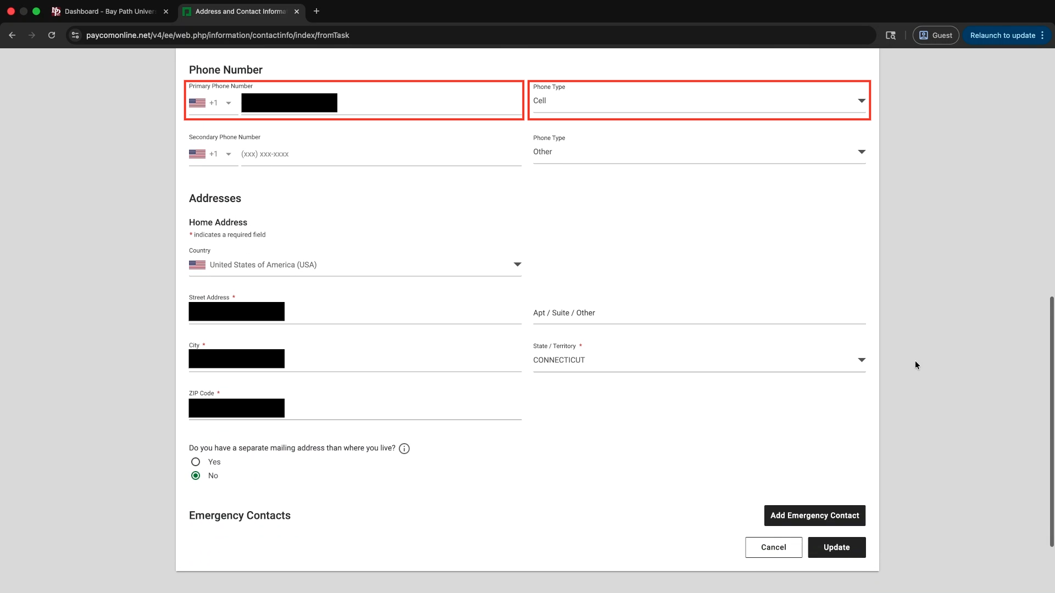This screenshot has height=593, width=1055.
Task: Click the Secondary Phone Number field
Action: pyautogui.click(x=379, y=154)
